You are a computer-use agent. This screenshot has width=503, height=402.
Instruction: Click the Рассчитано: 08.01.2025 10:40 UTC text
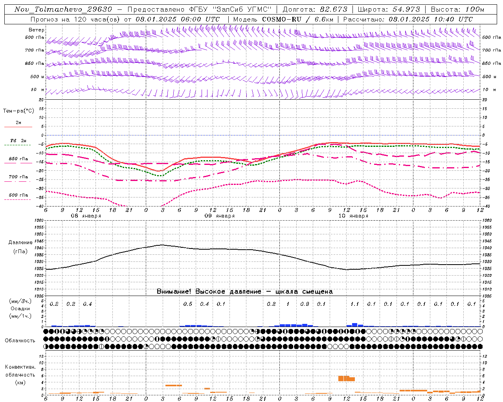[x=408, y=19]
